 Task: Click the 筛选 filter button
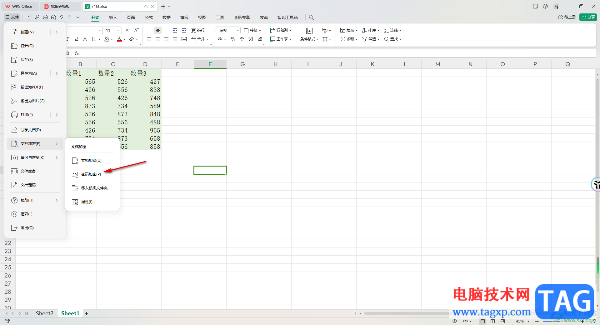click(371, 39)
